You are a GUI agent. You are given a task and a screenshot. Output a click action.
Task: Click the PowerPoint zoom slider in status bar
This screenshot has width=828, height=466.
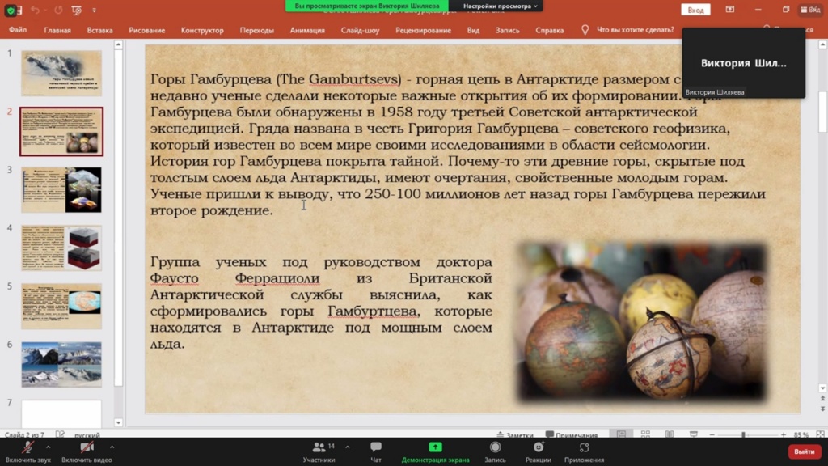pyautogui.click(x=743, y=435)
